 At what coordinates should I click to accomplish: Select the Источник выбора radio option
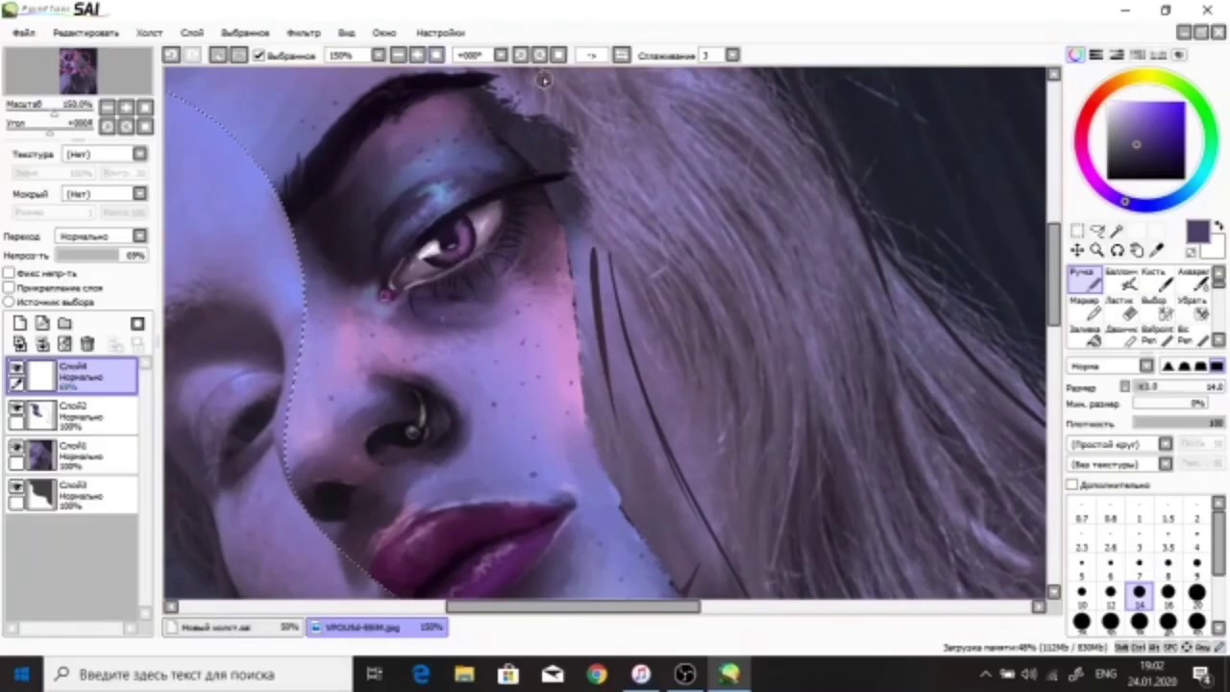pos(10,302)
